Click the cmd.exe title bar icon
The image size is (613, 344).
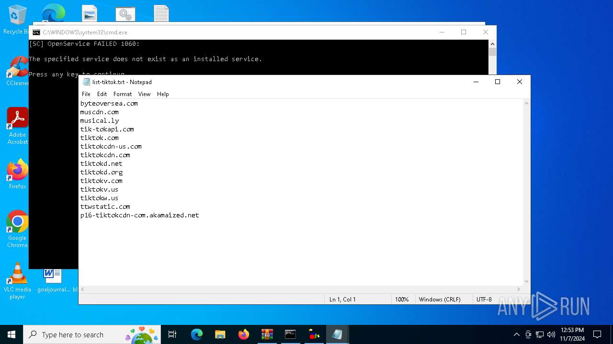(x=36, y=32)
